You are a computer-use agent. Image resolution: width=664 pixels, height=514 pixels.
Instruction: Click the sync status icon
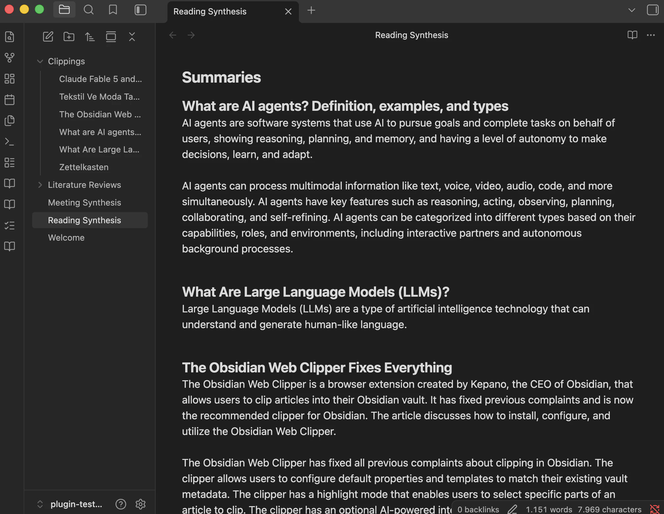tap(654, 509)
